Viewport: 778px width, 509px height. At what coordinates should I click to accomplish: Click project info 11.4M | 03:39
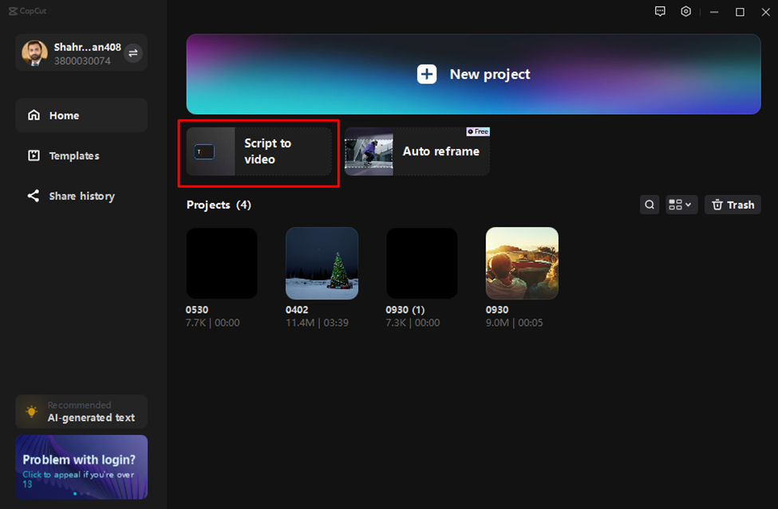click(317, 323)
